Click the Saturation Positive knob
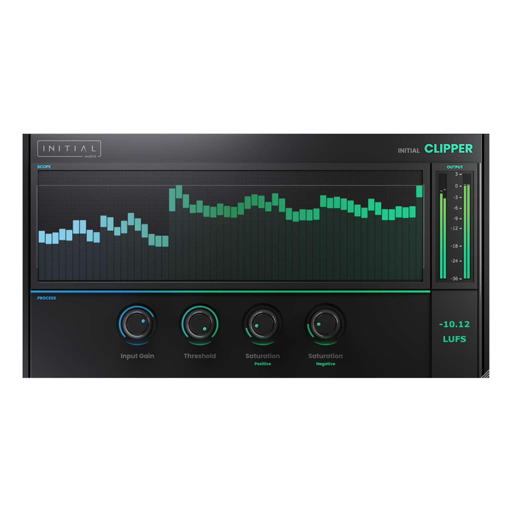The width and height of the screenshot is (512, 512). [263, 323]
